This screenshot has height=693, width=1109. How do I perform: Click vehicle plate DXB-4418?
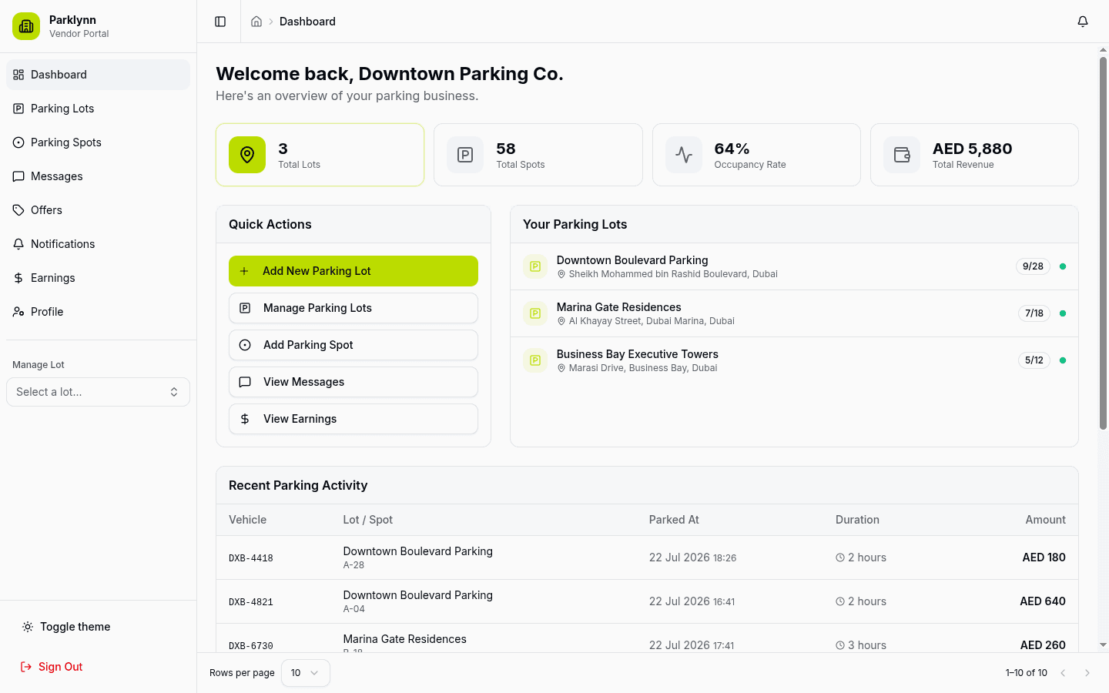251,558
